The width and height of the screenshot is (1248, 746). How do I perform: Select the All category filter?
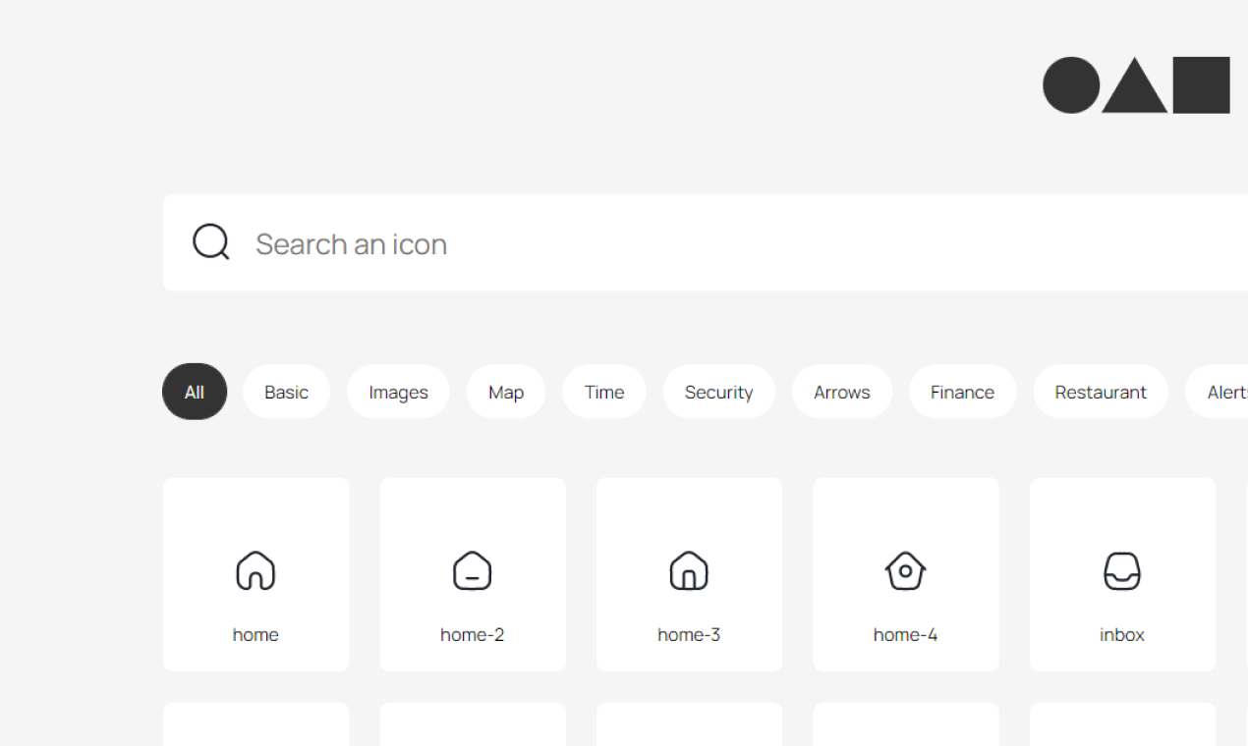click(195, 392)
